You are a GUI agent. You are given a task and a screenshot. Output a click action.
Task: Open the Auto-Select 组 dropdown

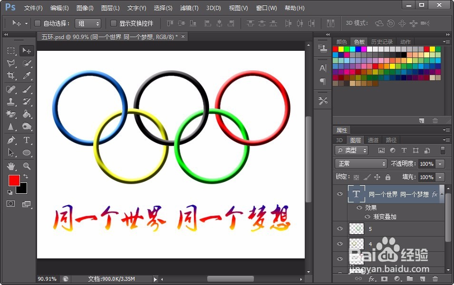pos(88,23)
